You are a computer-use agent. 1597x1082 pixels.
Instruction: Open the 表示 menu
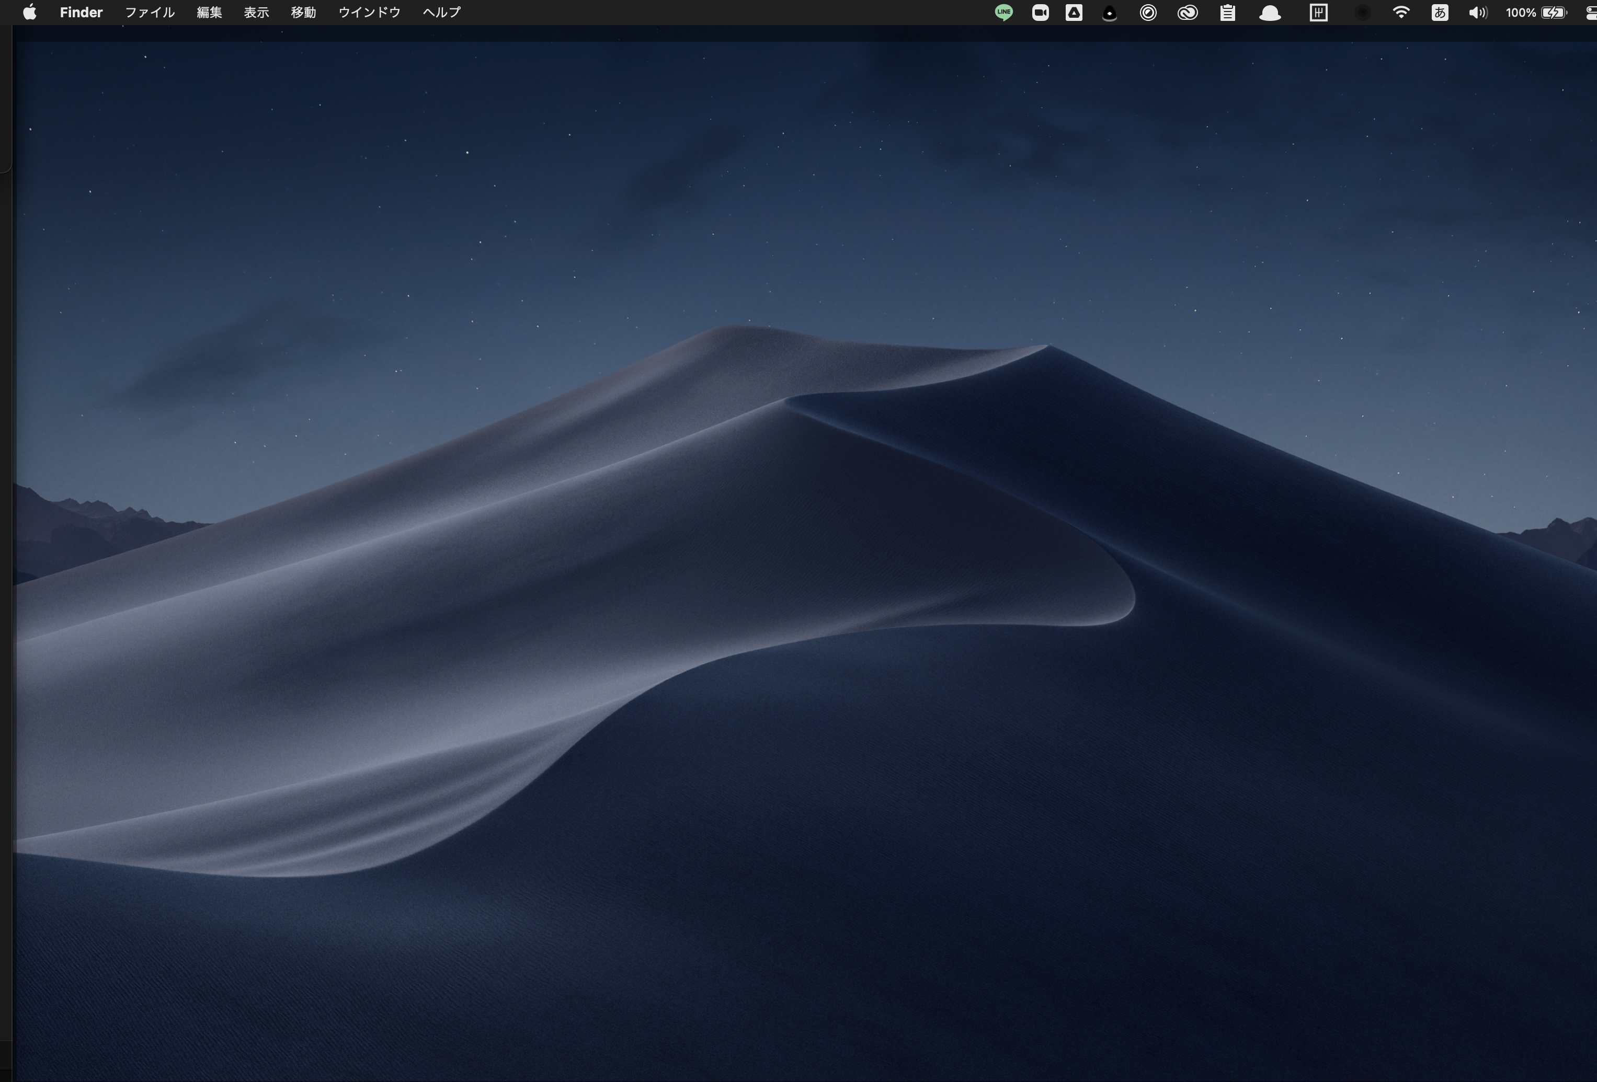coord(256,13)
